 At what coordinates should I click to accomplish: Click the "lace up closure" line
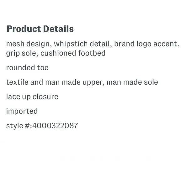32,97
